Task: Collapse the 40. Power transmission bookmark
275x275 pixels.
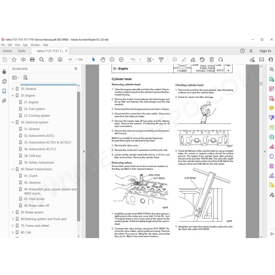Action: point(13,169)
